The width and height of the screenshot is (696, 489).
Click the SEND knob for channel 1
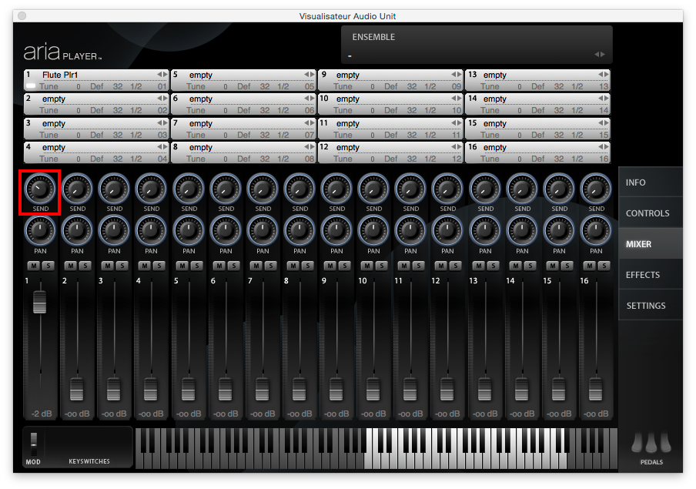(40, 187)
